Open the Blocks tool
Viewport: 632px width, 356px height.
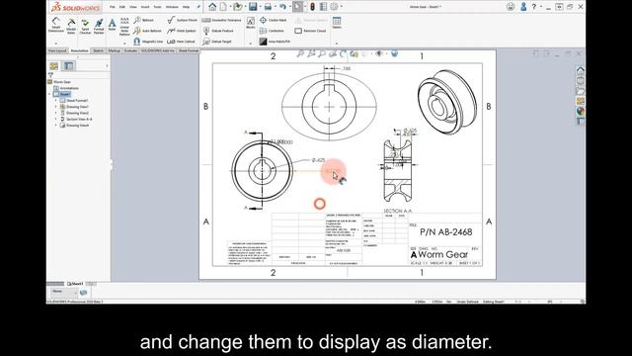coord(251,23)
